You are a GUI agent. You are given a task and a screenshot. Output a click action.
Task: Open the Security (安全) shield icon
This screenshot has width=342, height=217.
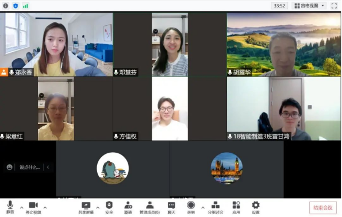click(109, 208)
